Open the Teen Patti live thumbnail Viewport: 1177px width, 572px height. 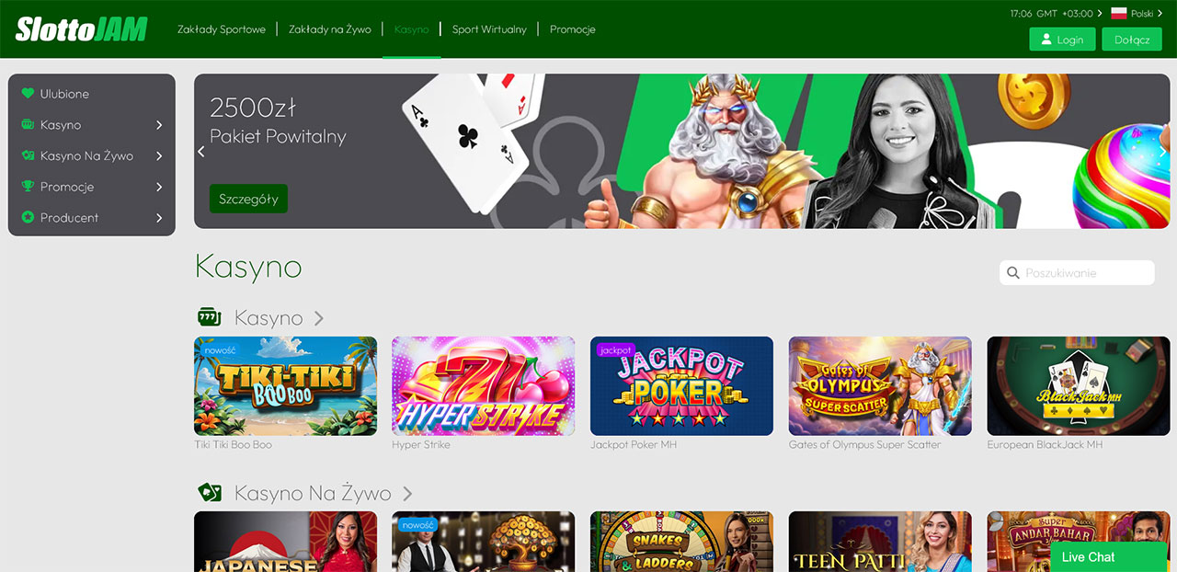tap(880, 542)
